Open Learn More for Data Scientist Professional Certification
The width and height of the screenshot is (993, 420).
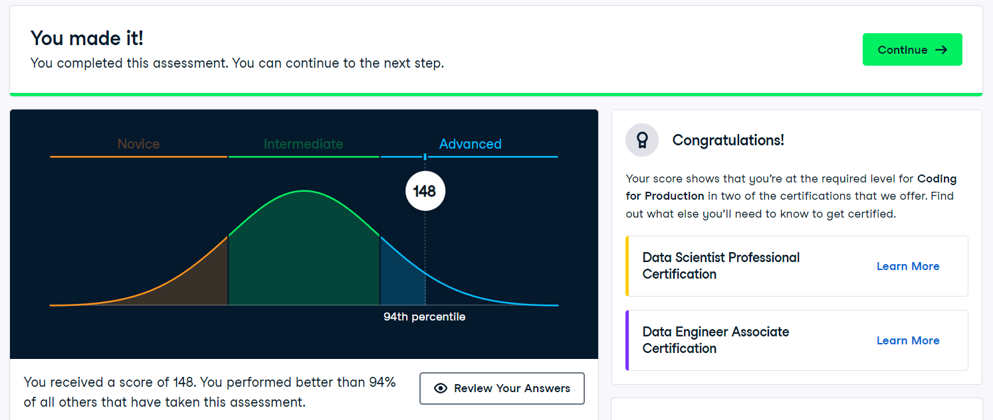pyautogui.click(x=907, y=266)
